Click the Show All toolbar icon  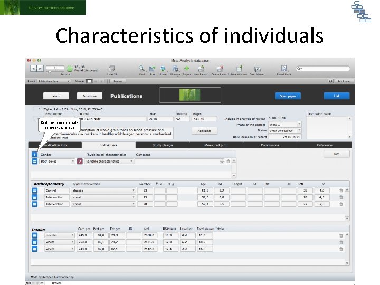coord(111,69)
